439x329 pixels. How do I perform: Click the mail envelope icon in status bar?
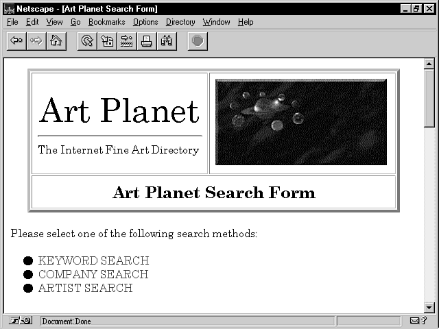click(x=414, y=321)
